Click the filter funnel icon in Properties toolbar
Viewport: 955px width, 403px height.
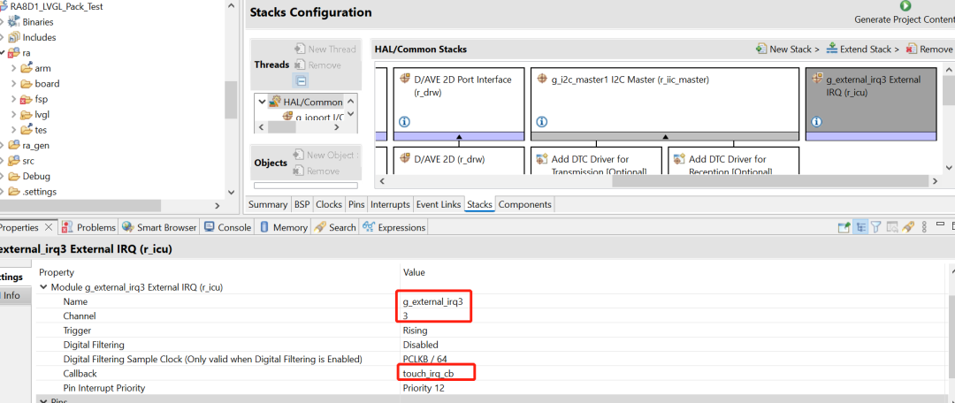[x=875, y=227]
